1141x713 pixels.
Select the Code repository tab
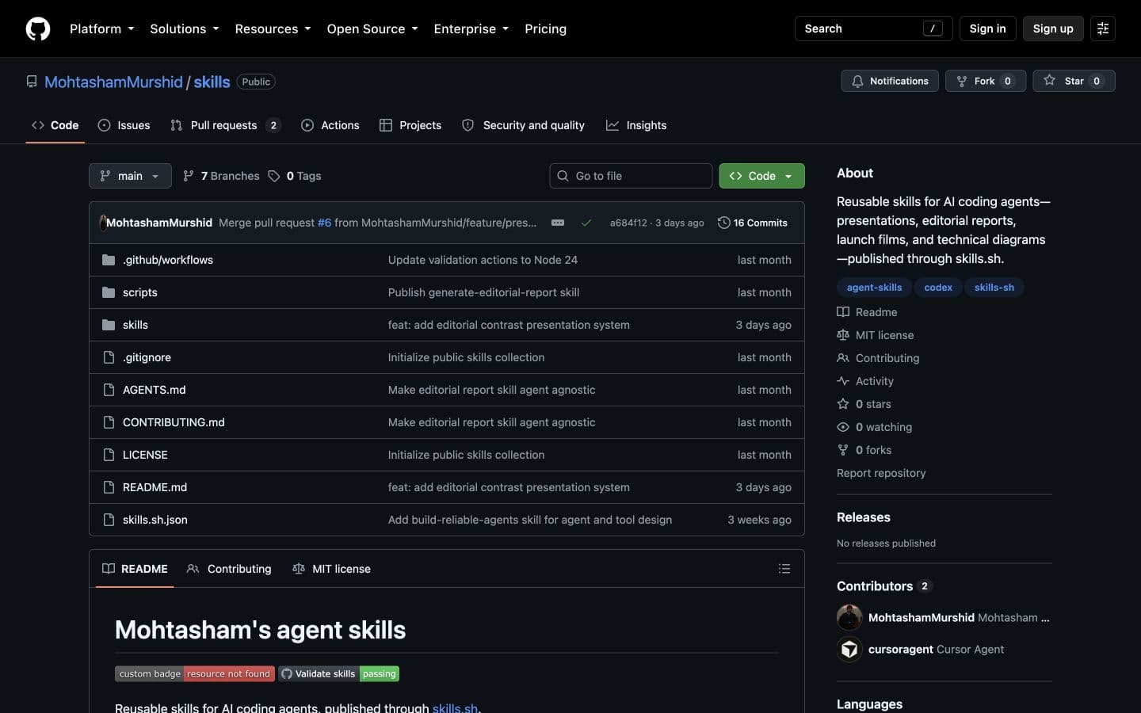click(55, 125)
